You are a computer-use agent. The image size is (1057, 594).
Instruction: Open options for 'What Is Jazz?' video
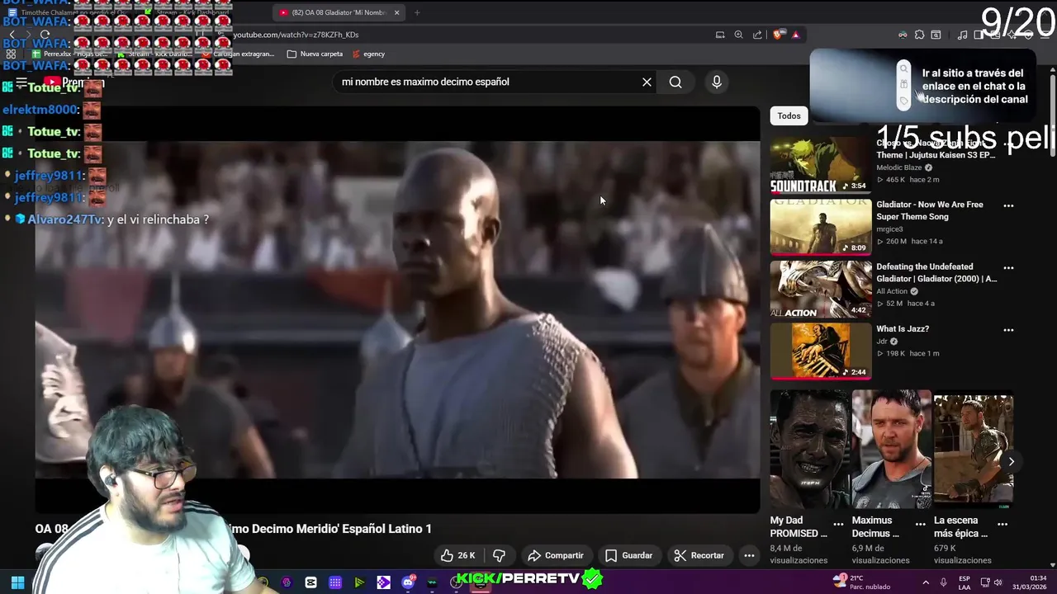click(x=1008, y=329)
